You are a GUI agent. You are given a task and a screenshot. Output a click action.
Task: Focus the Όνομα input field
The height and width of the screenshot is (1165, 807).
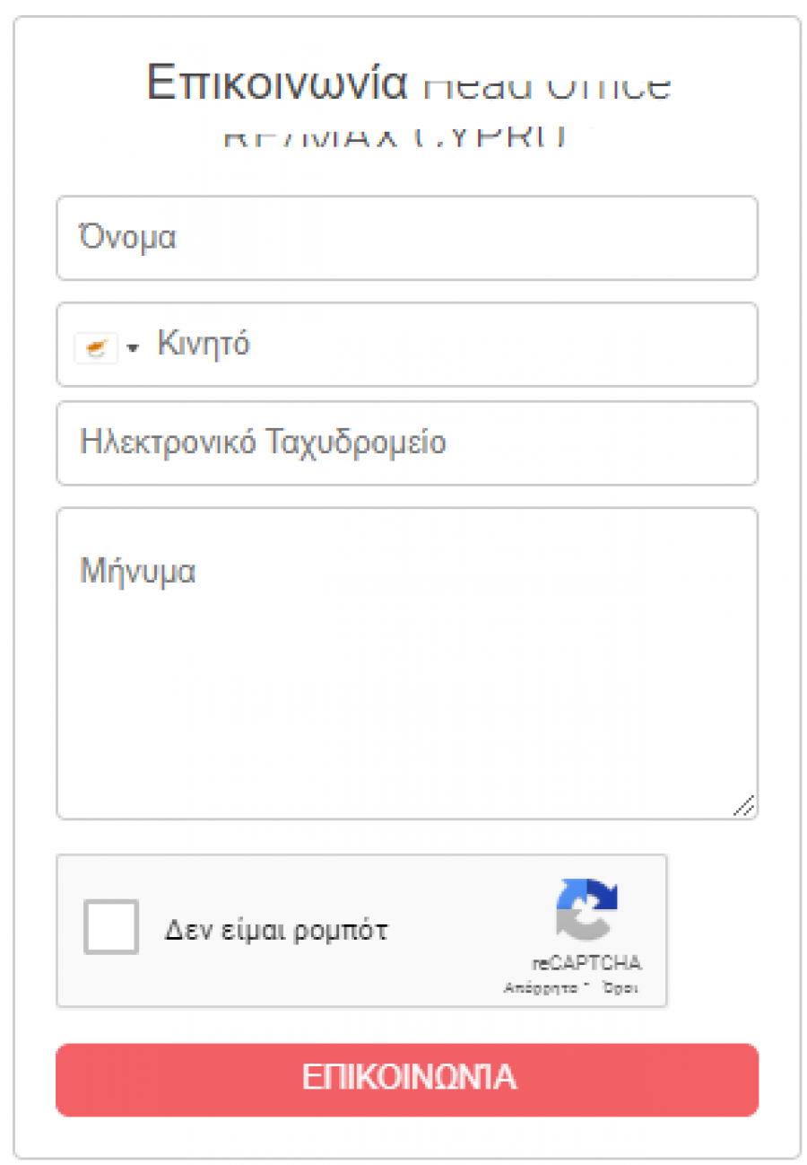coord(407,238)
